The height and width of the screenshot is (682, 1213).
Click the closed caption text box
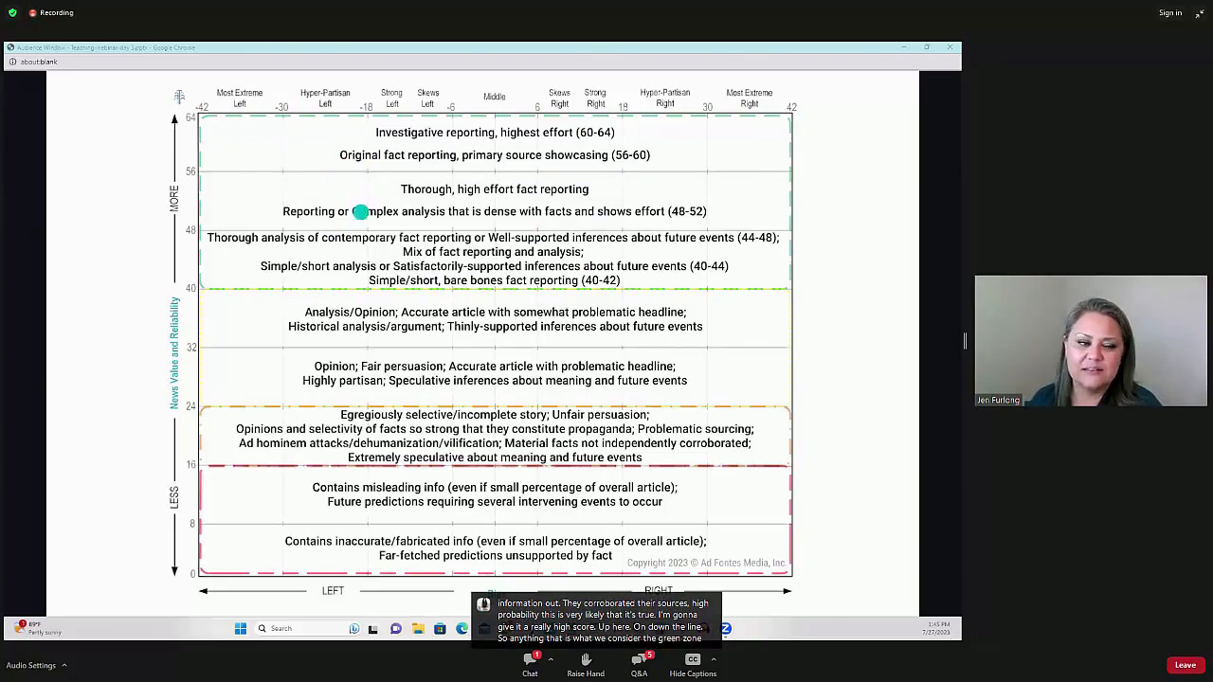[597, 620]
